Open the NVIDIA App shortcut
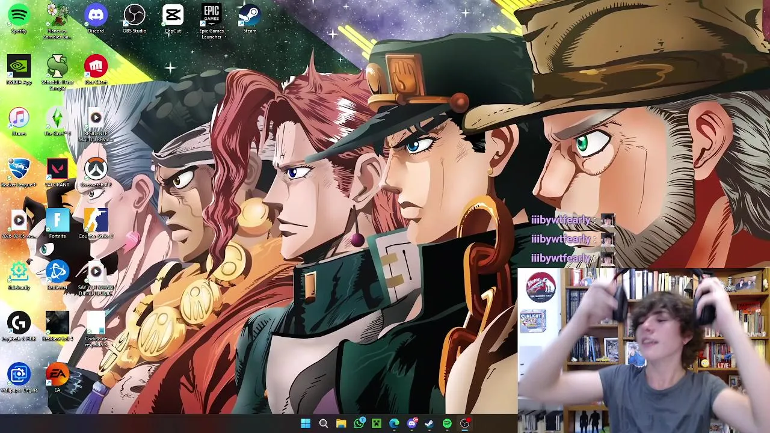770x433 pixels. 19,70
